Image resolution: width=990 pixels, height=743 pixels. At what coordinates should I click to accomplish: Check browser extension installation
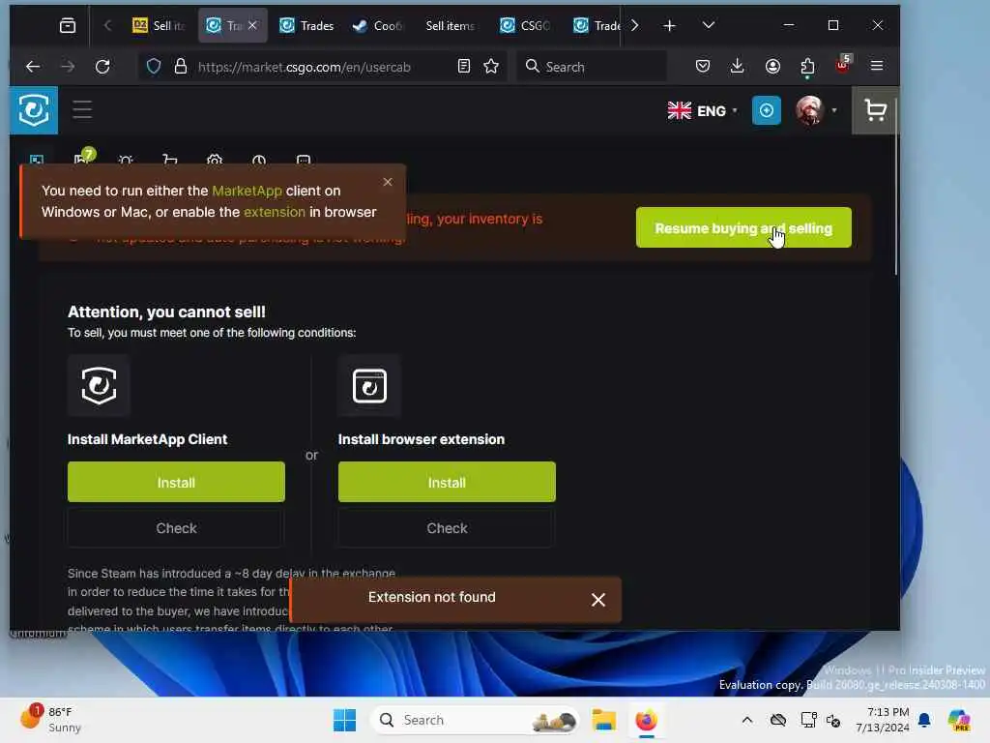point(447,528)
